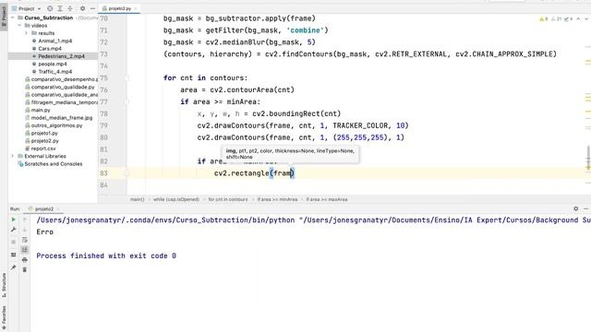
Task: Collapse all in Project tree
Action: point(70,8)
